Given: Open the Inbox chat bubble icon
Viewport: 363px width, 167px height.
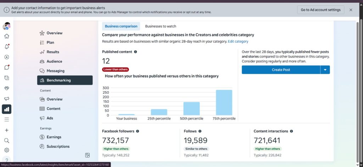Looking at the screenshot, I should (7, 67).
